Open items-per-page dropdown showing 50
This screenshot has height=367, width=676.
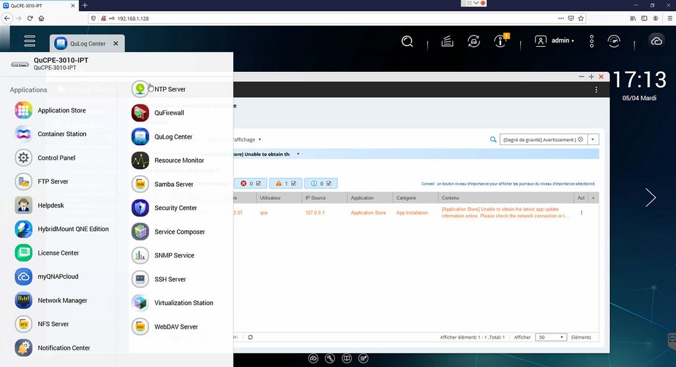551,337
